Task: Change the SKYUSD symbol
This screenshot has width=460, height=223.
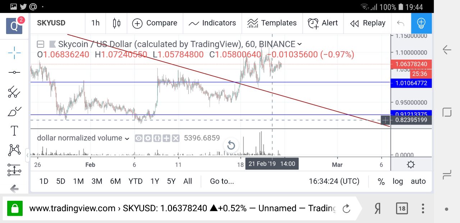Action: [51, 23]
